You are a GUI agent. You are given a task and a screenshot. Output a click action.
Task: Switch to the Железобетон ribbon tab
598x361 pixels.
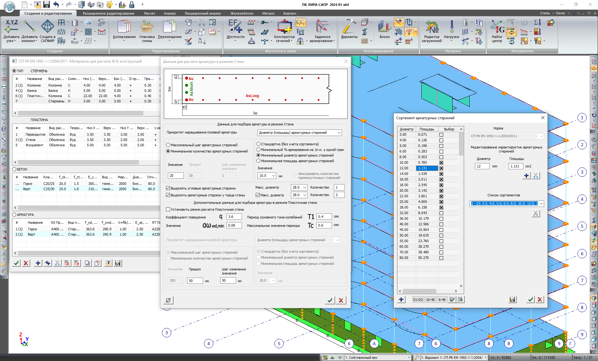[241, 13]
